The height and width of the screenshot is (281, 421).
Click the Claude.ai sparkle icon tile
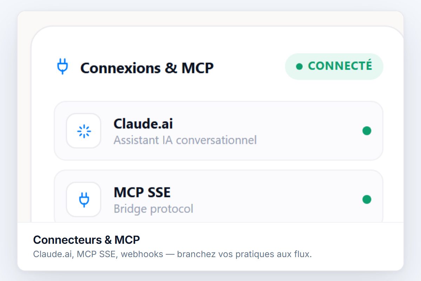[83, 131]
